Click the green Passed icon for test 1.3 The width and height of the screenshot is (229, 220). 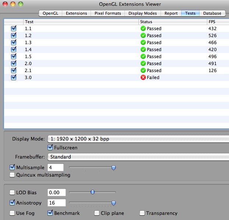(x=143, y=42)
